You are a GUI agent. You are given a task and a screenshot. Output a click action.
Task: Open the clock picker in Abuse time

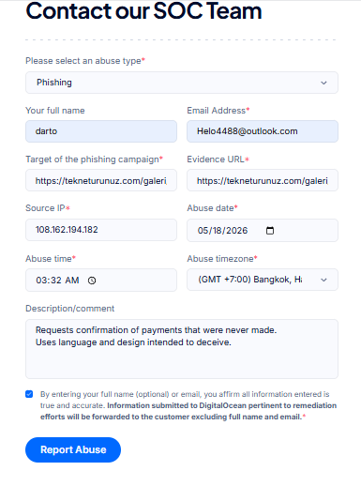click(x=92, y=281)
